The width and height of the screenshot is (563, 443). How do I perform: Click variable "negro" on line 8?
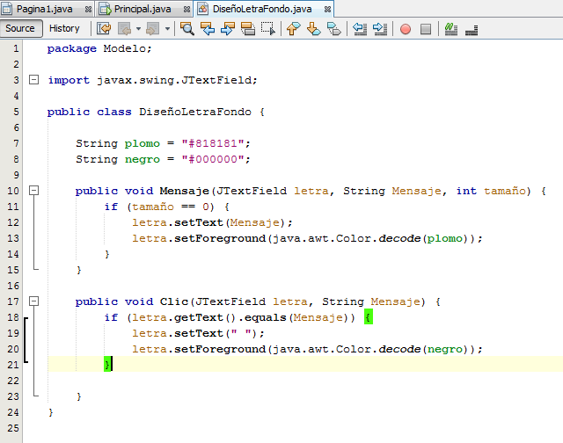[143, 159]
